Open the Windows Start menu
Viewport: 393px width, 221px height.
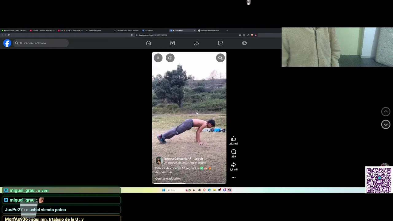pos(164,190)
